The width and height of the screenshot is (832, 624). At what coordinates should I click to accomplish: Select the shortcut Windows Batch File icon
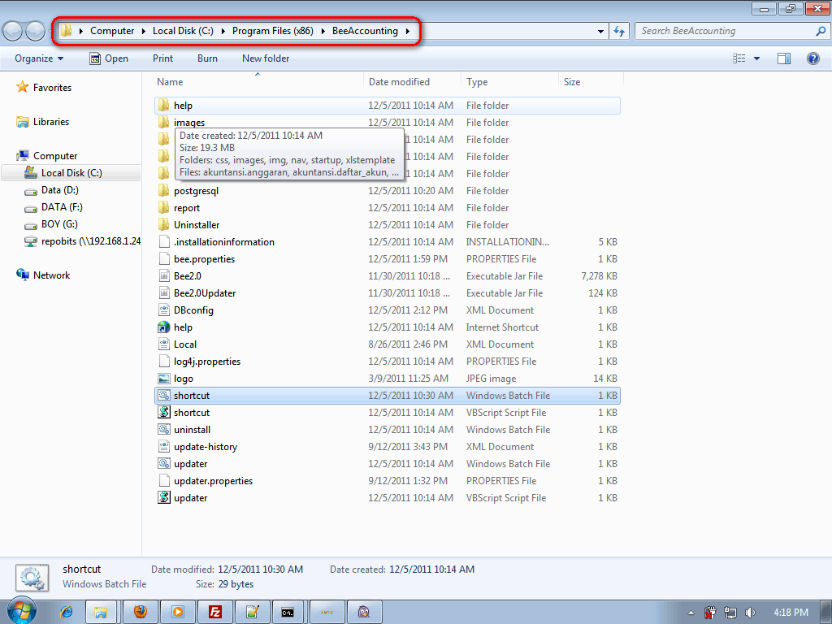point(164,396)
